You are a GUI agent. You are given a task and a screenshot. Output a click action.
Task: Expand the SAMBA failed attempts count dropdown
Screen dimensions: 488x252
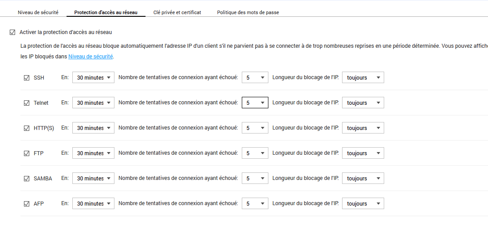[255, 179]
